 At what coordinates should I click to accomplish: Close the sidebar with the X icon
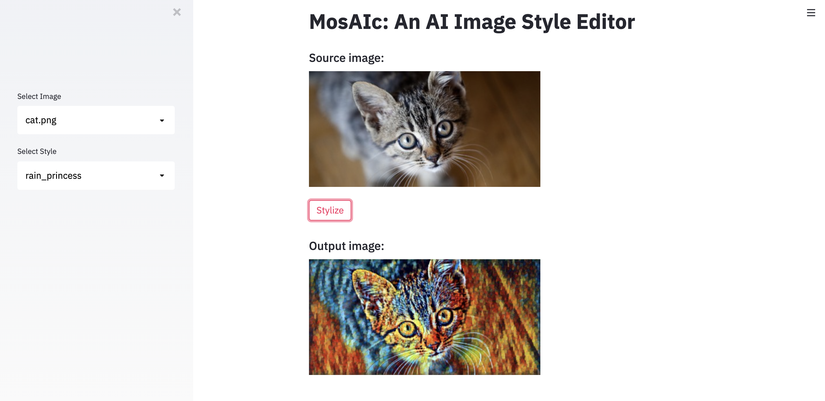tap(177, 12)
